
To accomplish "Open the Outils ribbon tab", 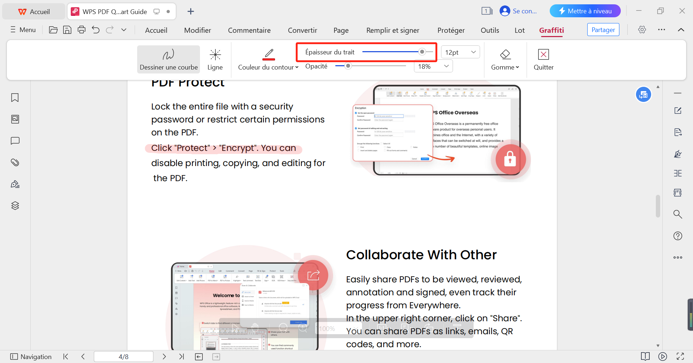I will 490,30.
